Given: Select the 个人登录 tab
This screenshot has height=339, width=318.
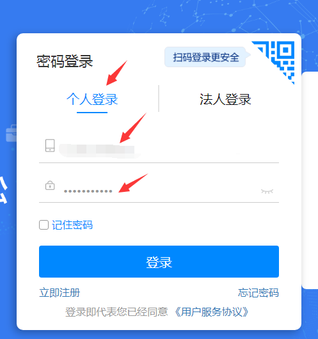Looking at the screenshot, I should pyautogui.click(x=92, y=99).
